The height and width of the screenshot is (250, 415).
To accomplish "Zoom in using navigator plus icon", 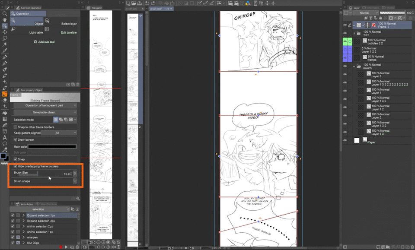I will point(103,242).
